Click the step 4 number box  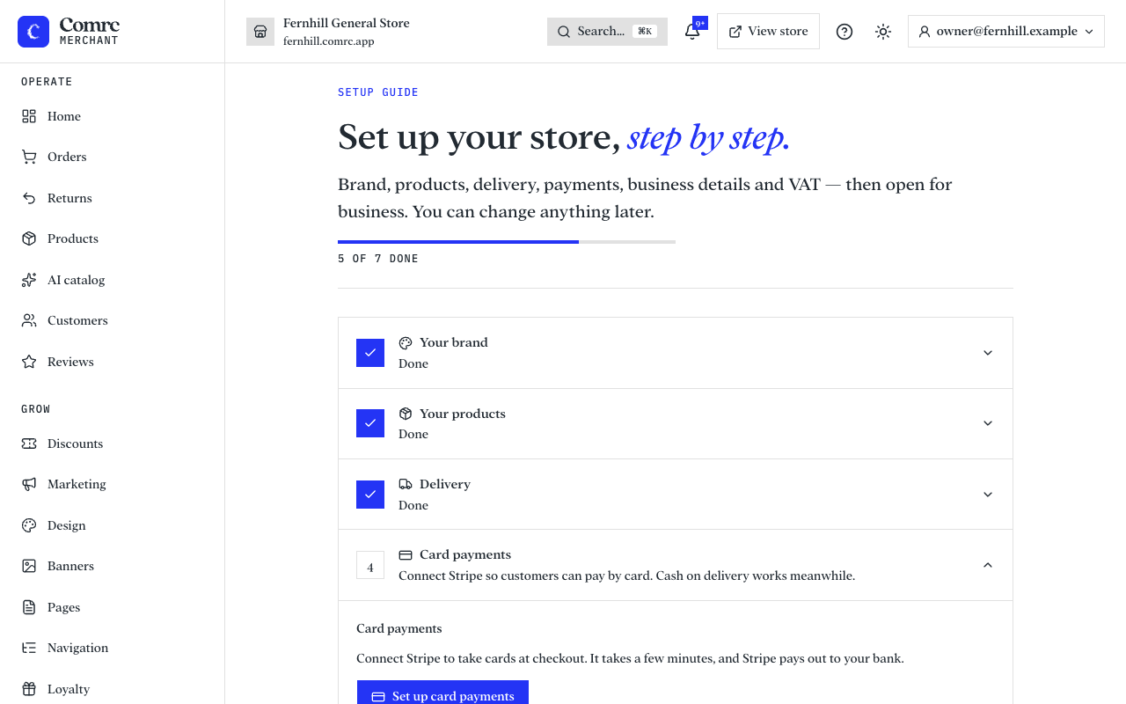(x=370, y=565)
